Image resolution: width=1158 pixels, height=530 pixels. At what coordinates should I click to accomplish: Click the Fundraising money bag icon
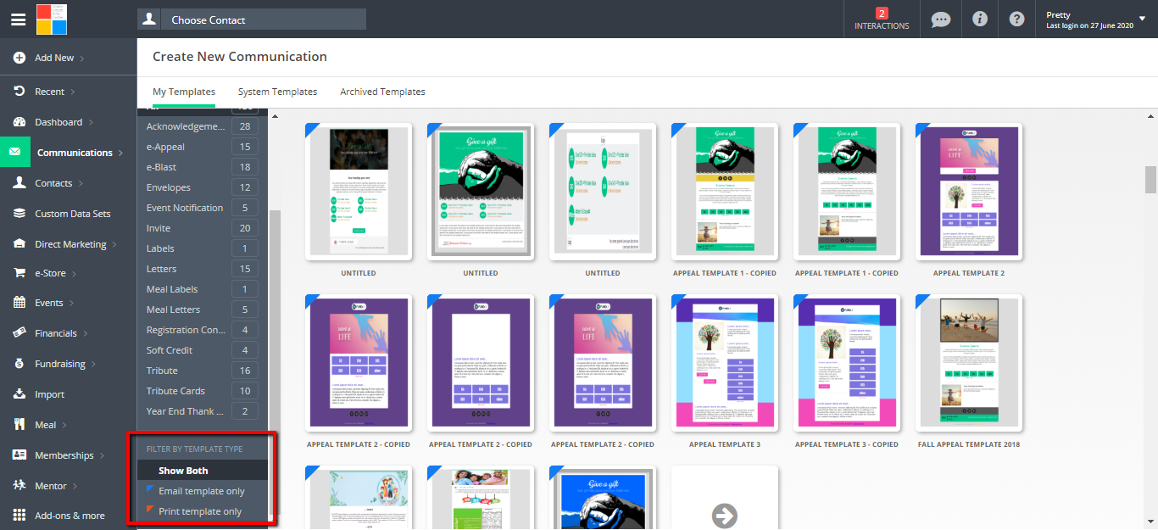(x=19, y=364)
